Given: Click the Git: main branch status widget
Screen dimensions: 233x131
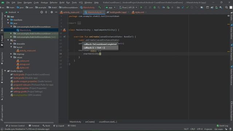Looking at the screenshot, I should (218, 129).
